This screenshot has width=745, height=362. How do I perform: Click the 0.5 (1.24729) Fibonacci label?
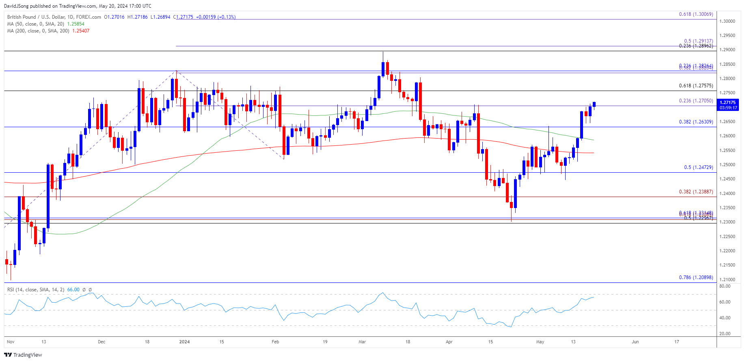[698, 167]
